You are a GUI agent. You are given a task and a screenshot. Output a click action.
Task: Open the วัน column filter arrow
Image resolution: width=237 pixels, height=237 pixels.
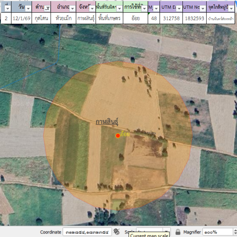28,8
